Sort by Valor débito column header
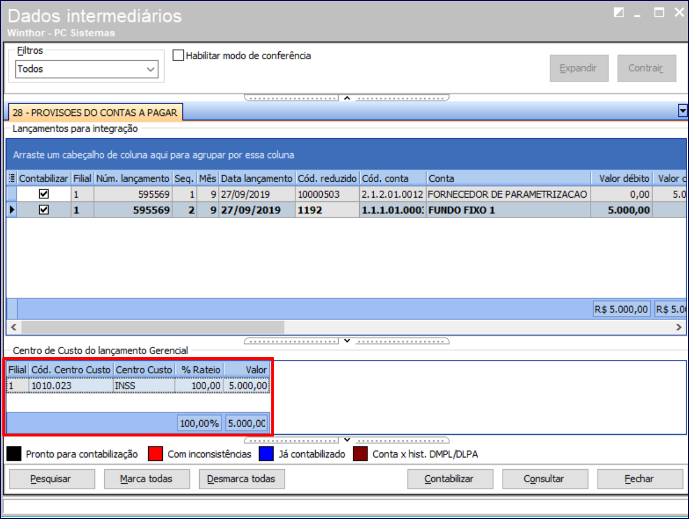The image size is (689, 519). (621, 178)
